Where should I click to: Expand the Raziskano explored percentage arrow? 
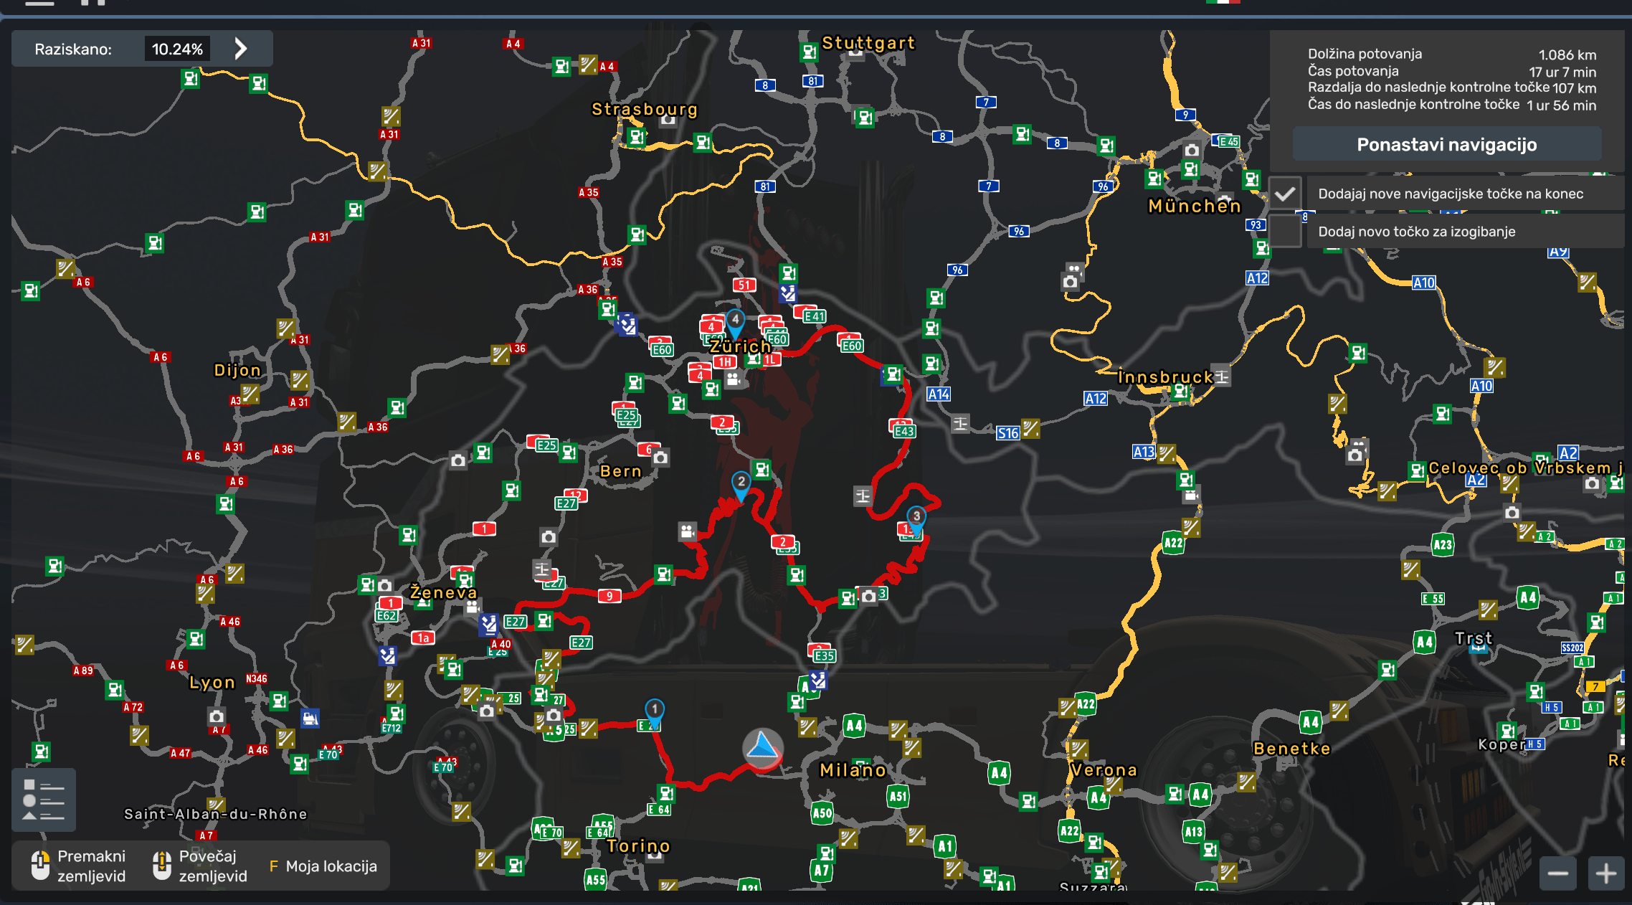click(241, 49)
